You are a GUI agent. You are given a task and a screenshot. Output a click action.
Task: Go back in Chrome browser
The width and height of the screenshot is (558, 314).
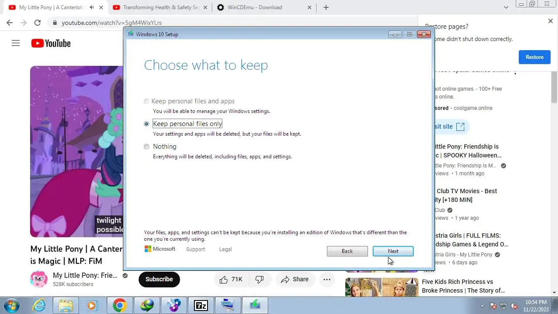pos(10,23)
